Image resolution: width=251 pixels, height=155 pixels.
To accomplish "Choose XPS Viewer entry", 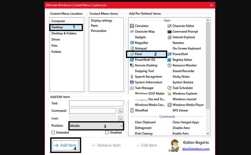I will click(180, 110).
